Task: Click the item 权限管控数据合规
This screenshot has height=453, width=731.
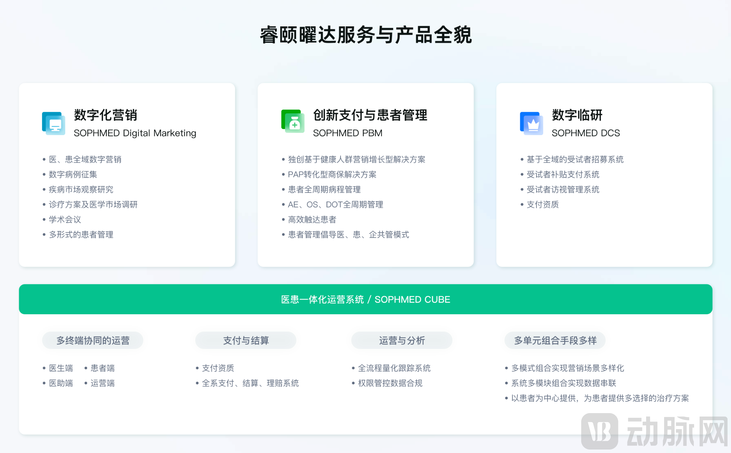Action: coord(390,383)
